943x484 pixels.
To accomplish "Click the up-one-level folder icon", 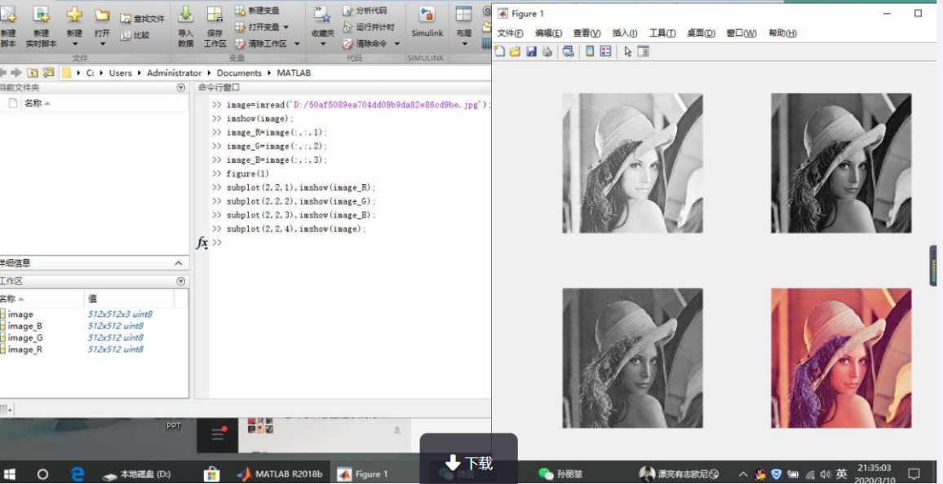I will [33, 73].
